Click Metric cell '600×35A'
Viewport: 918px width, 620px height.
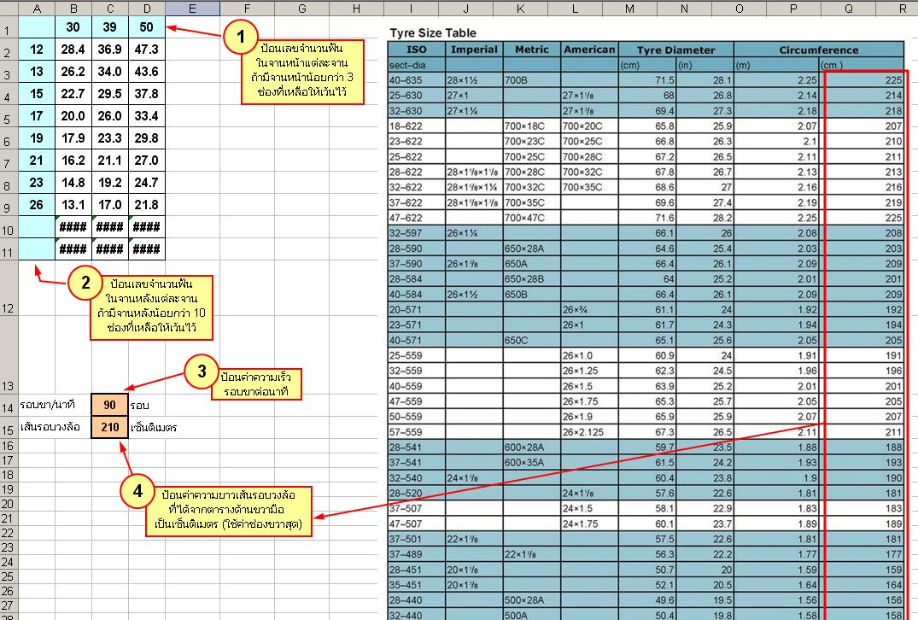coord(532,463)
